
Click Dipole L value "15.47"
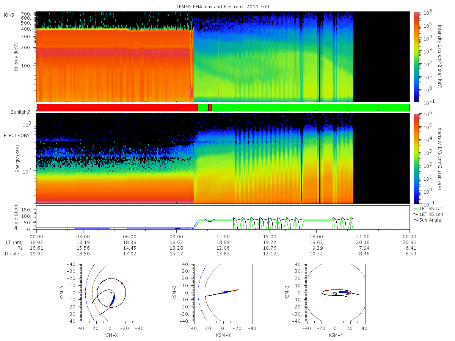pos(176,254)
